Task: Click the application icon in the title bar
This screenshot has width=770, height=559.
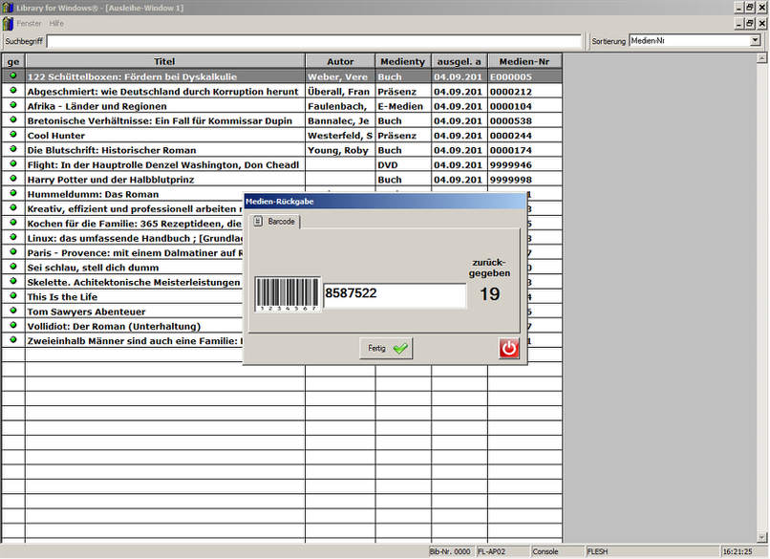Action: pyautogui.click(x=8, y=8)
